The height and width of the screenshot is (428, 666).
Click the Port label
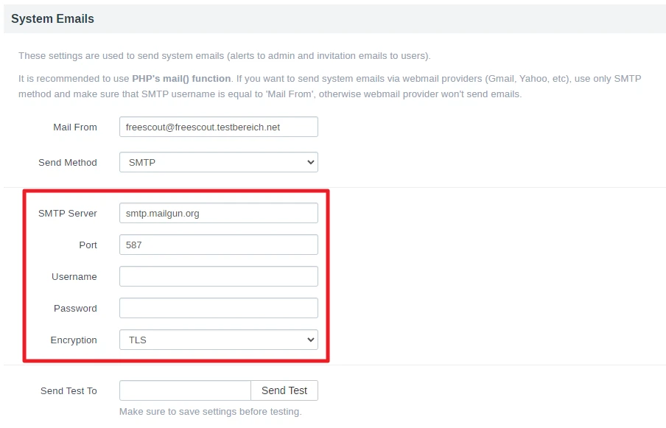88,245
